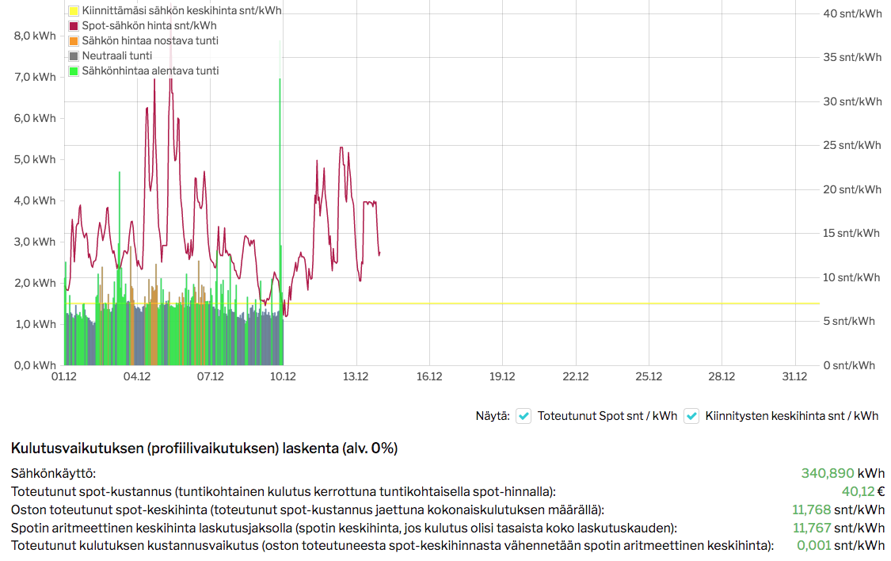891x561 pixels.
Task: Select the 10.12 date label on x-axis
Action: [283, 377]
